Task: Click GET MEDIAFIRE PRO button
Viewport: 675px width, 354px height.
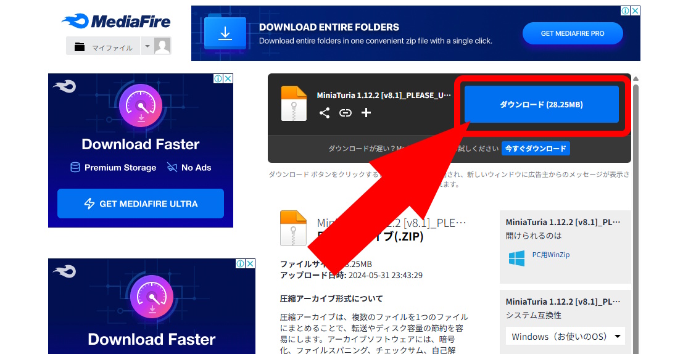Action: pyautogui.click(x=573, y=33)
